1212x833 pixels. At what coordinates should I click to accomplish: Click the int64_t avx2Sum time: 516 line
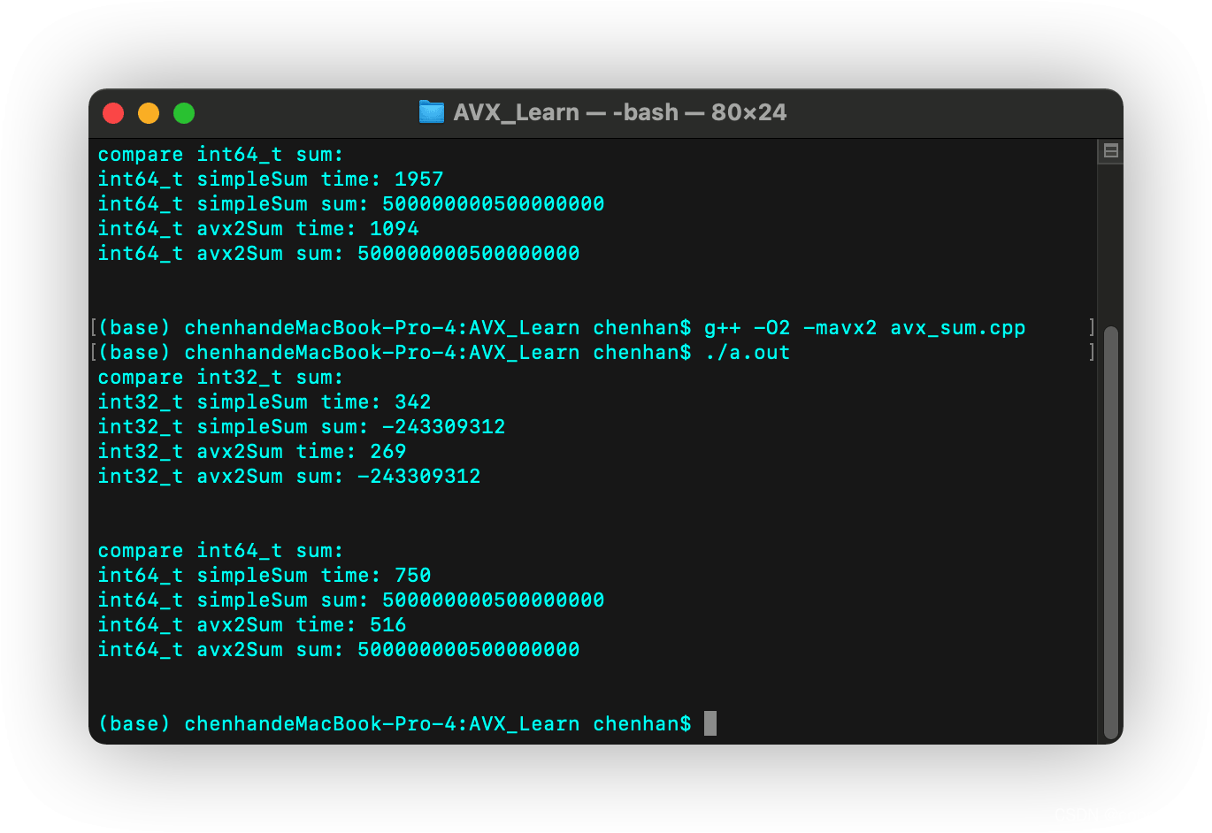pyautogui.click(x=251, y=625)
